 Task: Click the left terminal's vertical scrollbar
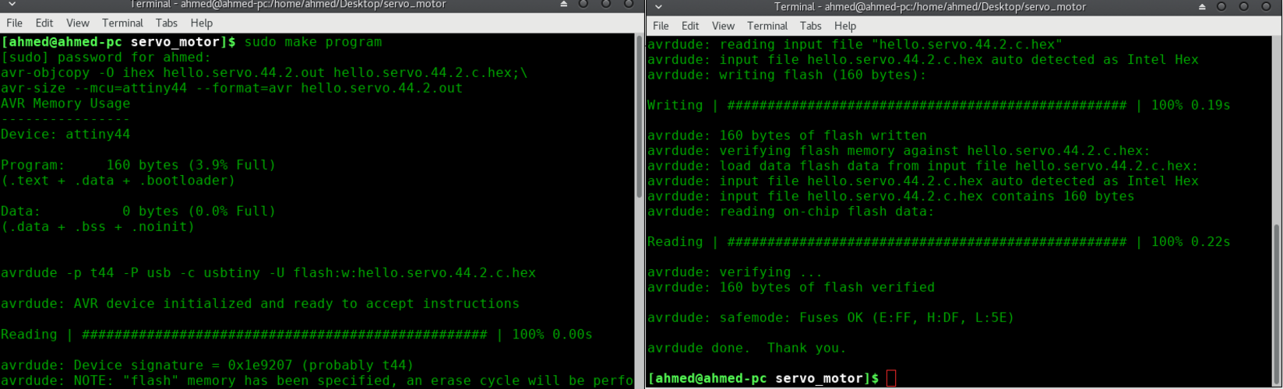640,117
